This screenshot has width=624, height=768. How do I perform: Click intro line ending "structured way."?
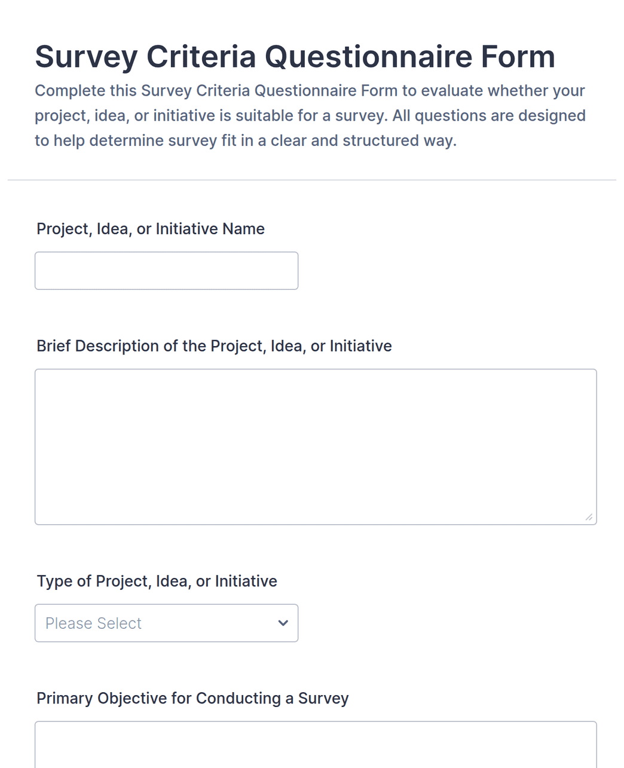tap(246, 140)
